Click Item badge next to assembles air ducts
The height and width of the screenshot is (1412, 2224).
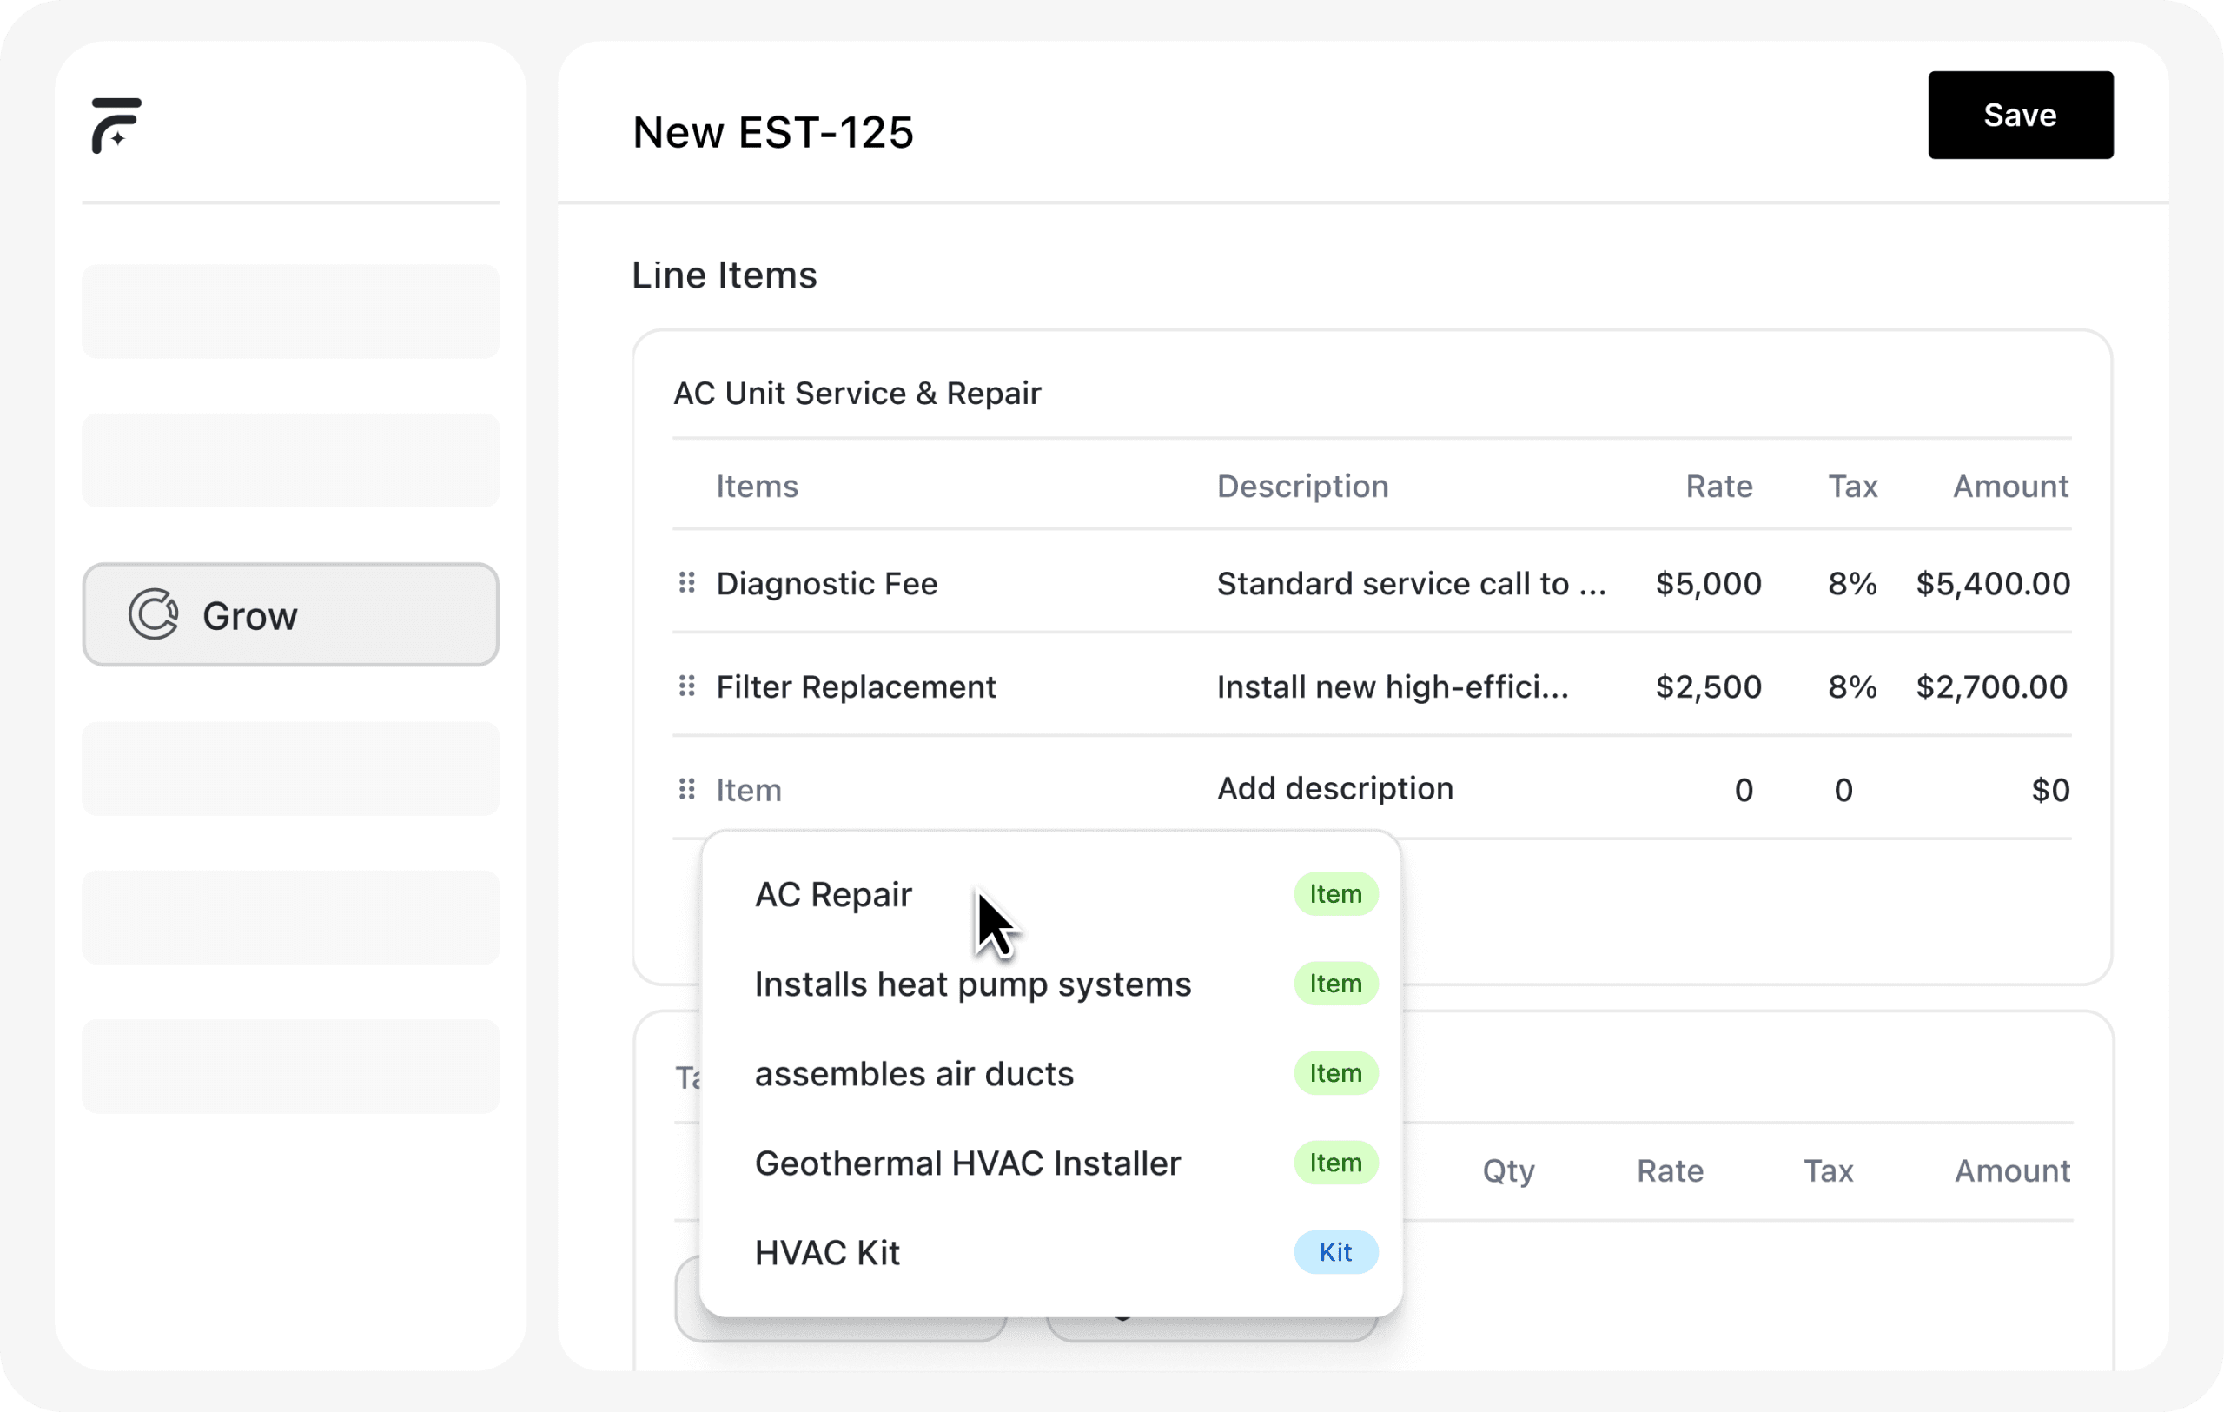tap(1334, 1073)
